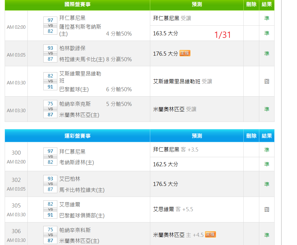Viewport: 297px width, 245px height.
Task: Click score 93 of 柏林歐綠保
Action: (x=50, y=48)
